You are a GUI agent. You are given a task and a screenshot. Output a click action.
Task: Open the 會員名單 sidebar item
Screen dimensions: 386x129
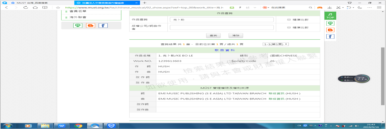point(78,11)
